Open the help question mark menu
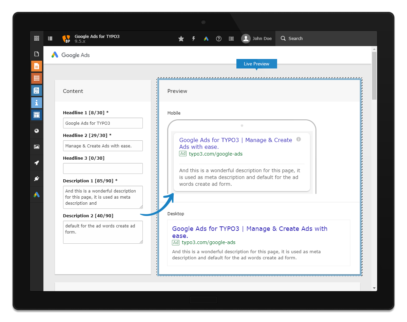This screenshot has width=407, height=322. click(219, 39)
